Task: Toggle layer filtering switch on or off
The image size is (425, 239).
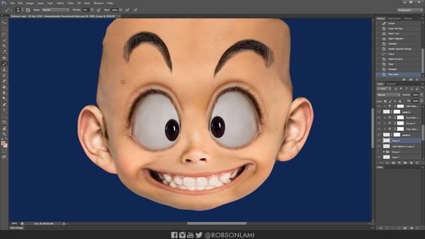Action: (422, 88)
